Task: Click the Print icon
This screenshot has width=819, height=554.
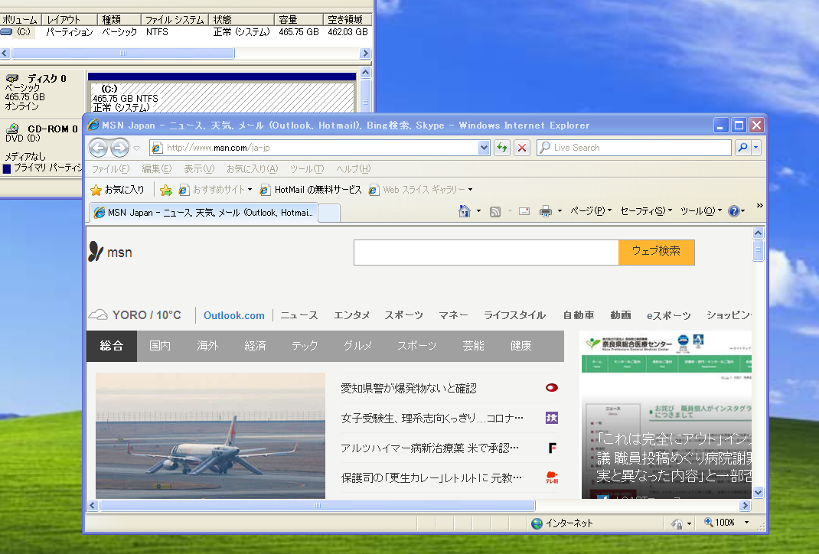Action: (545, 210)
